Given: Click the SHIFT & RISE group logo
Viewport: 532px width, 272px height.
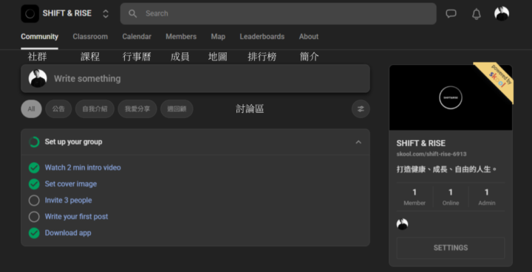Looking at the screenshot, I should [30, 13].
